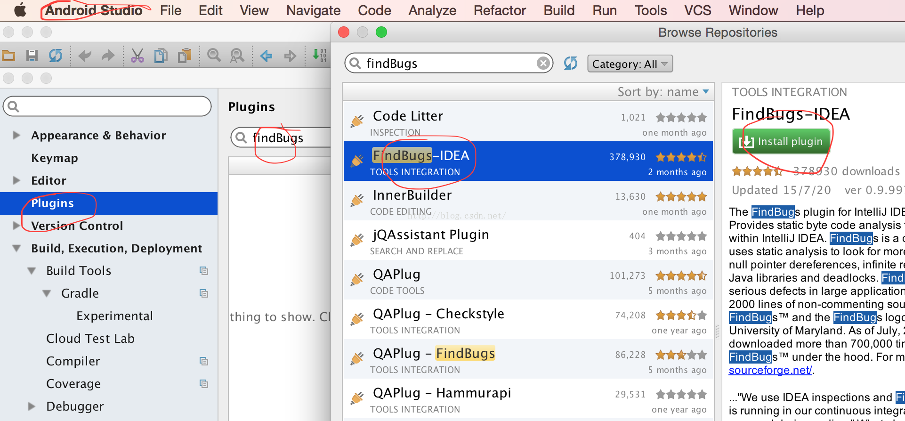Click the Back navigation arrow
The image size is (905, 421).
pos(267,56)
